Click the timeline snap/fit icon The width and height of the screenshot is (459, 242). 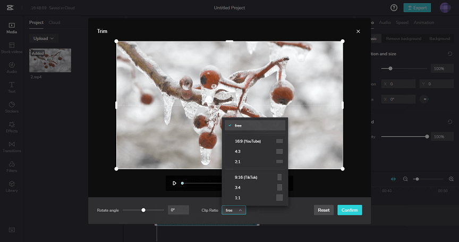point(394,179)
